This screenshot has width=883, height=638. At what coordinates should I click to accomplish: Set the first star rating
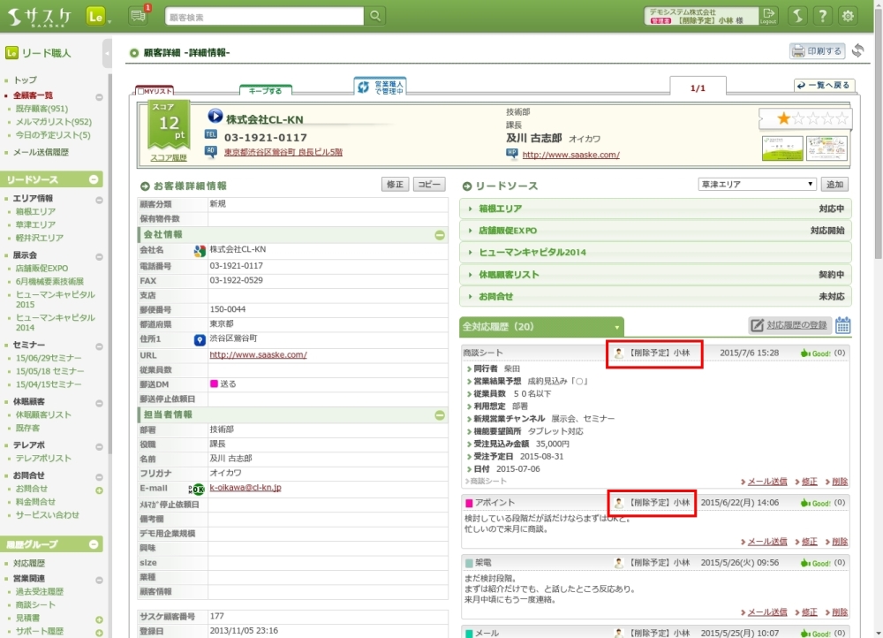coord(783,118)
